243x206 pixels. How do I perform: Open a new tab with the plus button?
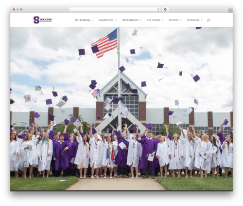(x=230, y=11)
